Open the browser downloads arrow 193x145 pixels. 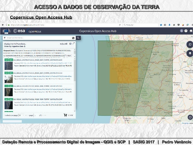(x=169, y=25)
